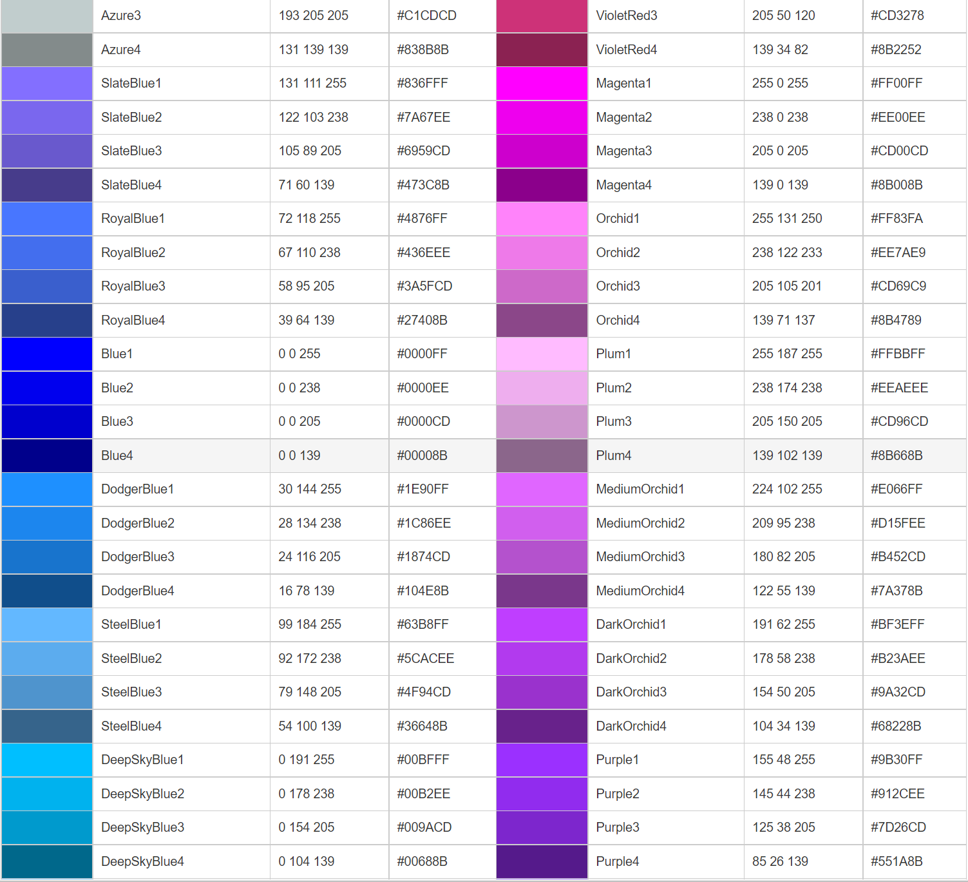Click the Orchid2 pink swatch
Image resolution: width=968 pixels, height=882 pixels.
point(541,253)
